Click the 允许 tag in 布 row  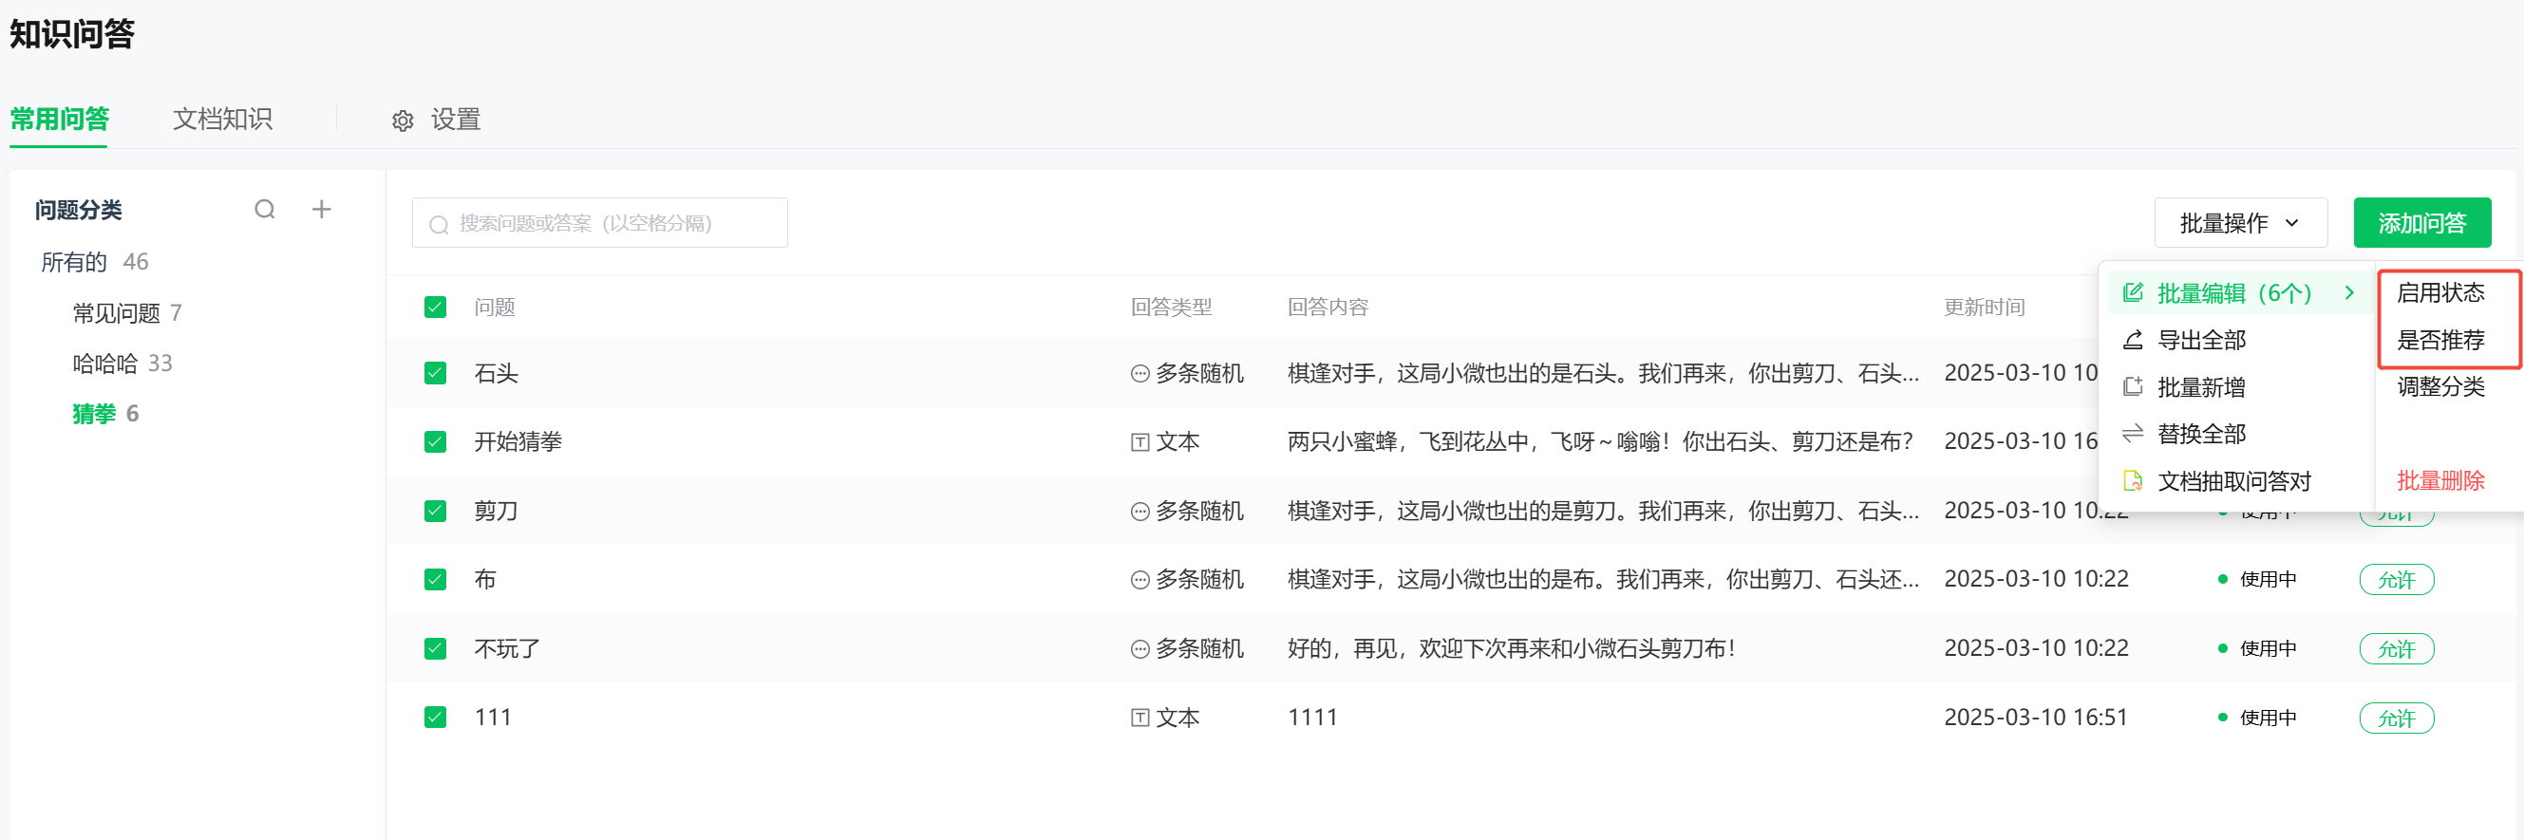coord(2396,580)
